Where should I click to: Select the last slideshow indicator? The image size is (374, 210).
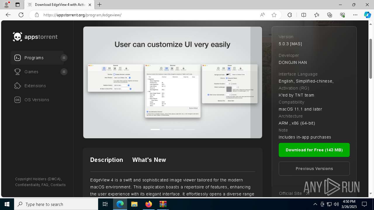[x=190, y=129]
